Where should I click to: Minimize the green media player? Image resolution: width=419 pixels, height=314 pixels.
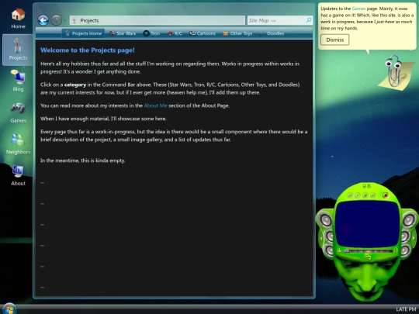coord(364,186)
